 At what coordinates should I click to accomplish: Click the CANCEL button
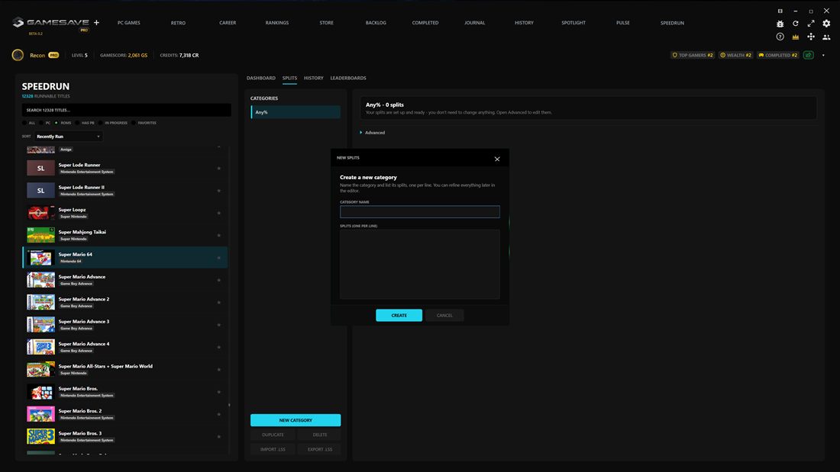pos(444,315)
